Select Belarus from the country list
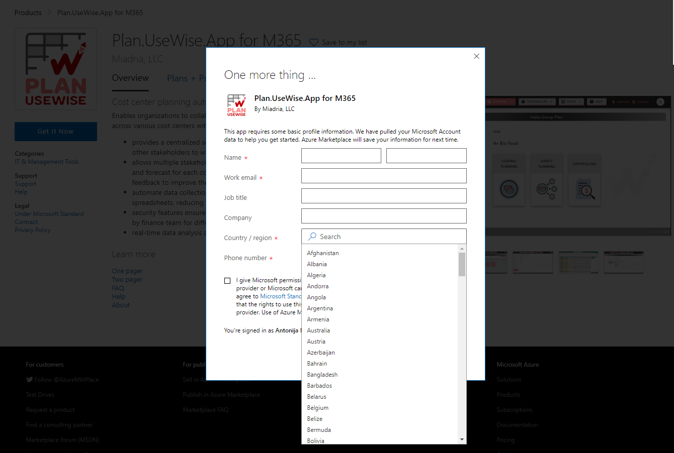Screen dimensions: 674x453 coord(380,397)
